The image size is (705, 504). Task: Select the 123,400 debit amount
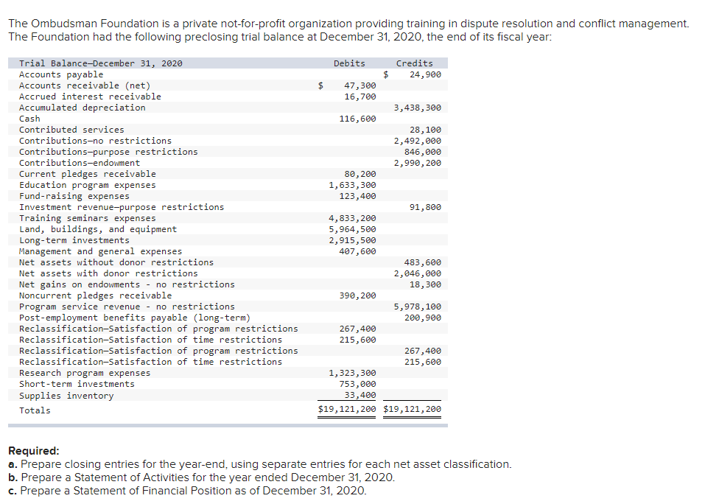pyautogui.click(x=358, y=196)
